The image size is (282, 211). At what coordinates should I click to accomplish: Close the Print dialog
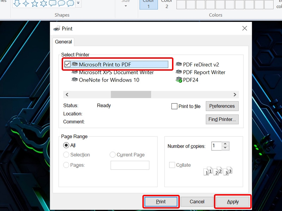[245, 28]
